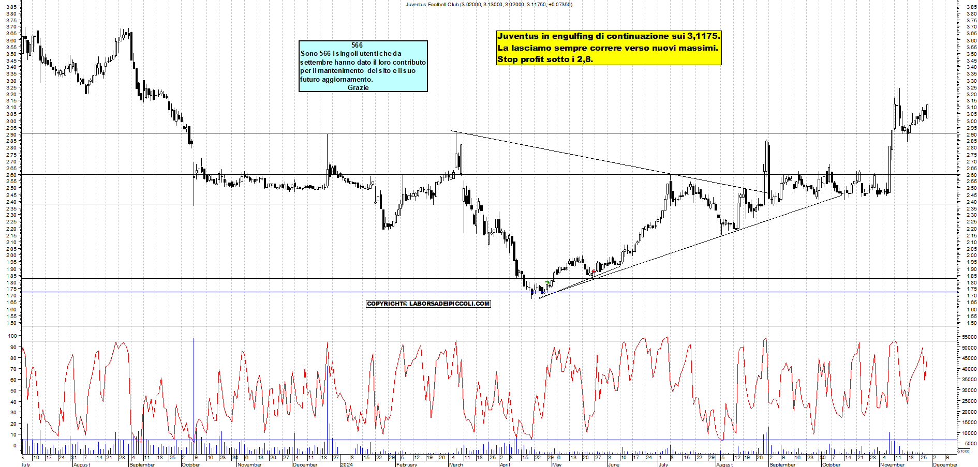
Task: Click the 'May' month label
Action: click(557, 464)
